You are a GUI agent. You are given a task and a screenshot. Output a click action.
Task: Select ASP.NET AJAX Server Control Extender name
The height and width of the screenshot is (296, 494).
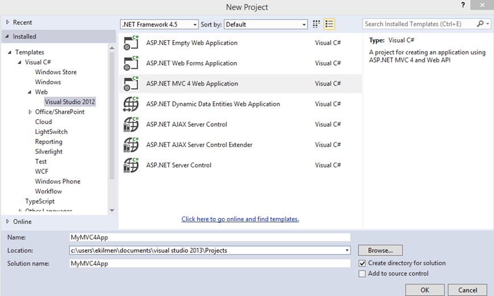point(199,145)
